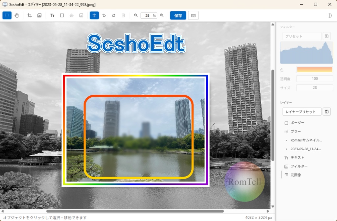Select the Hand tool in the toolbar
This screenshot has height=221, width=337.
[16, 15]
